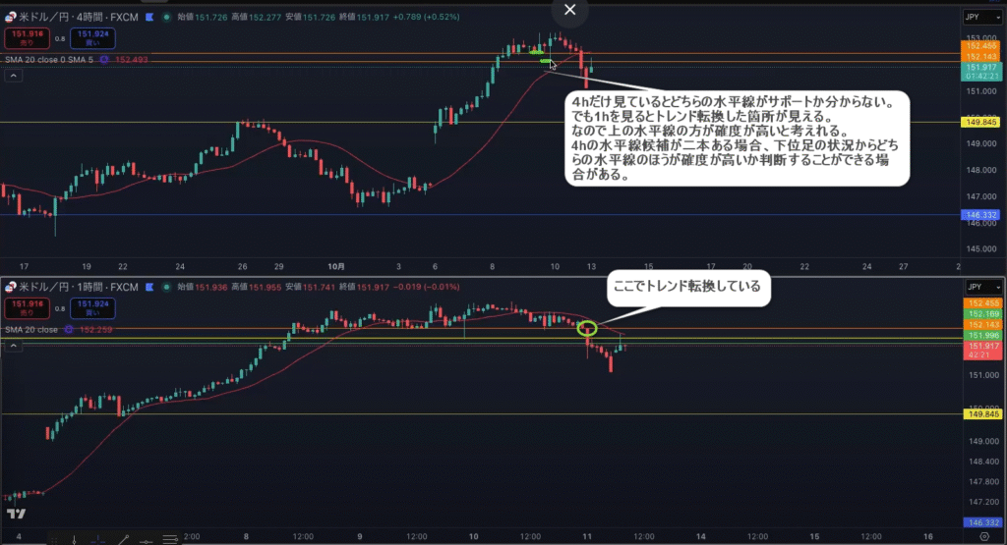The width and height of the screenshot is (1007, 545).
Task: Click the TradingView logo in the bottom-left corner
Action: [16, 514]
